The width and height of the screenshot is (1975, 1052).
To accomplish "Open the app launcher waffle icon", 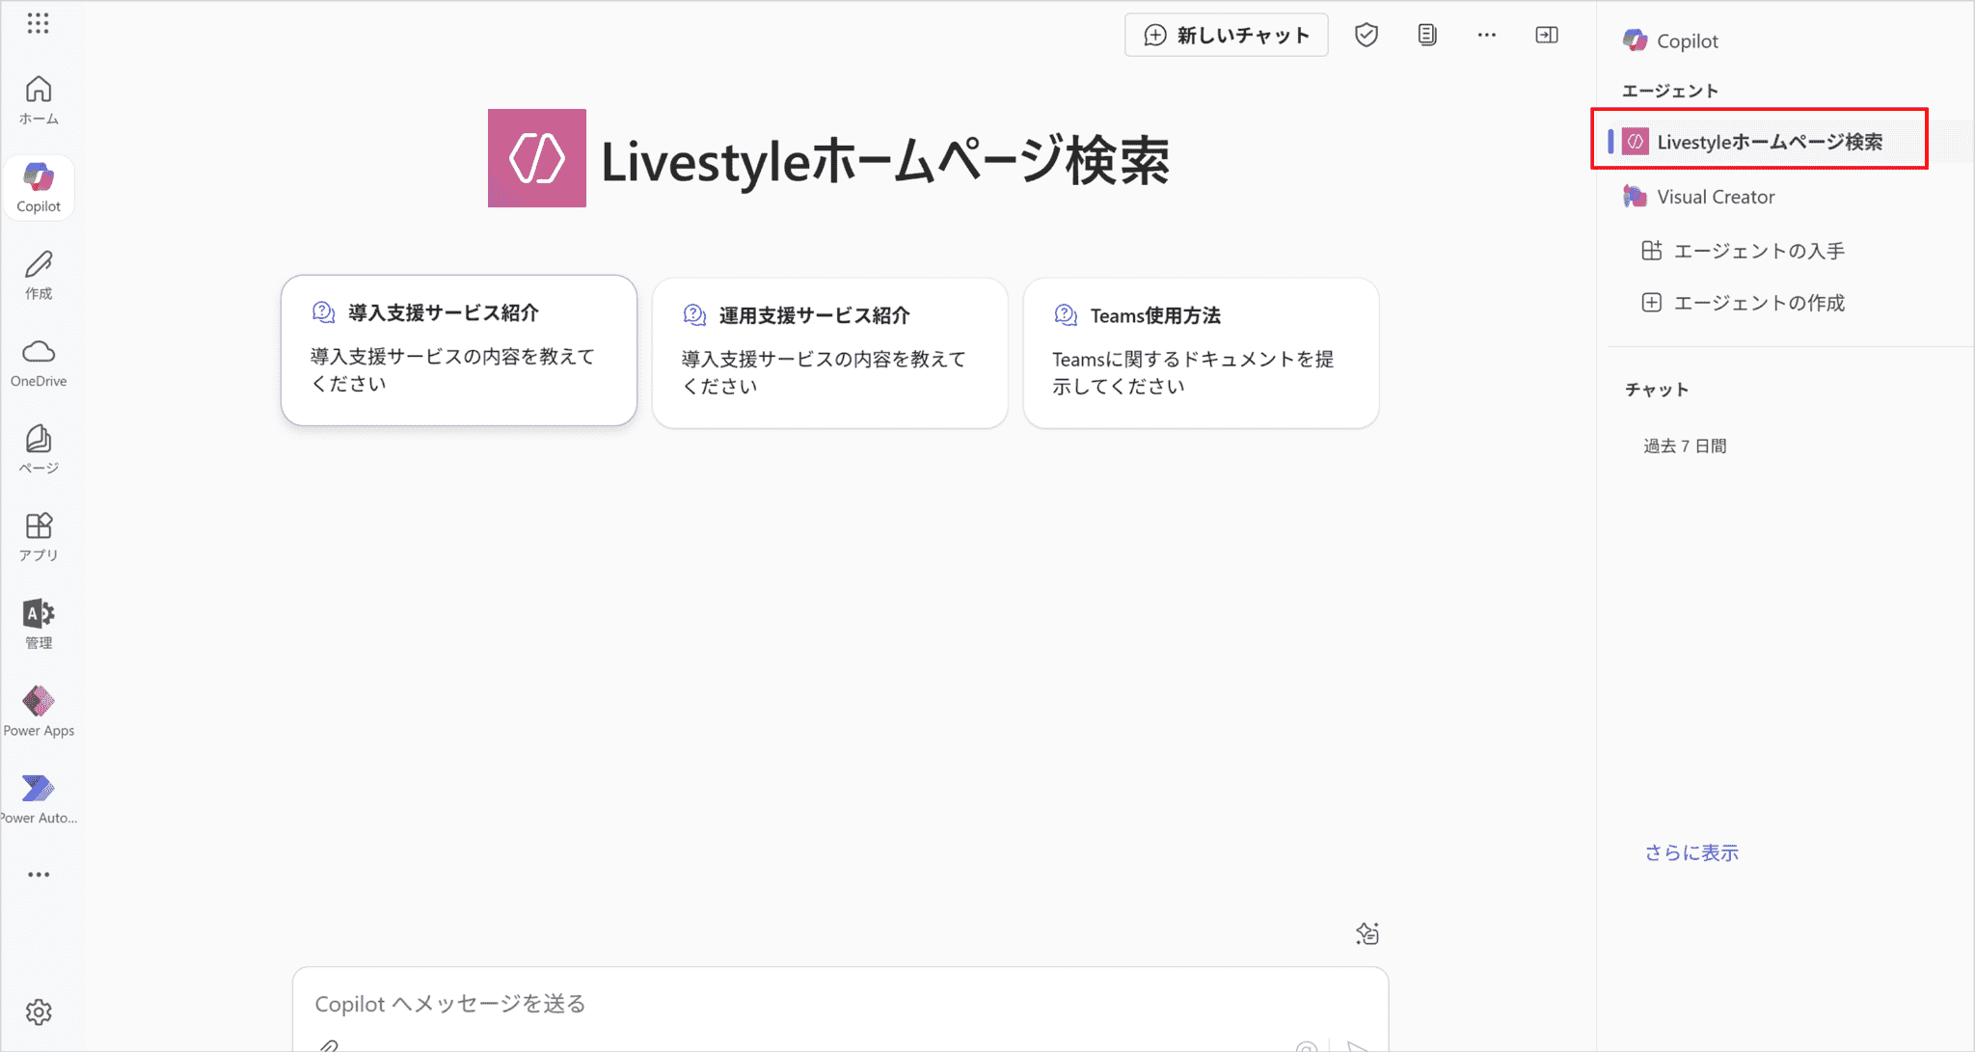I will 38,23.
